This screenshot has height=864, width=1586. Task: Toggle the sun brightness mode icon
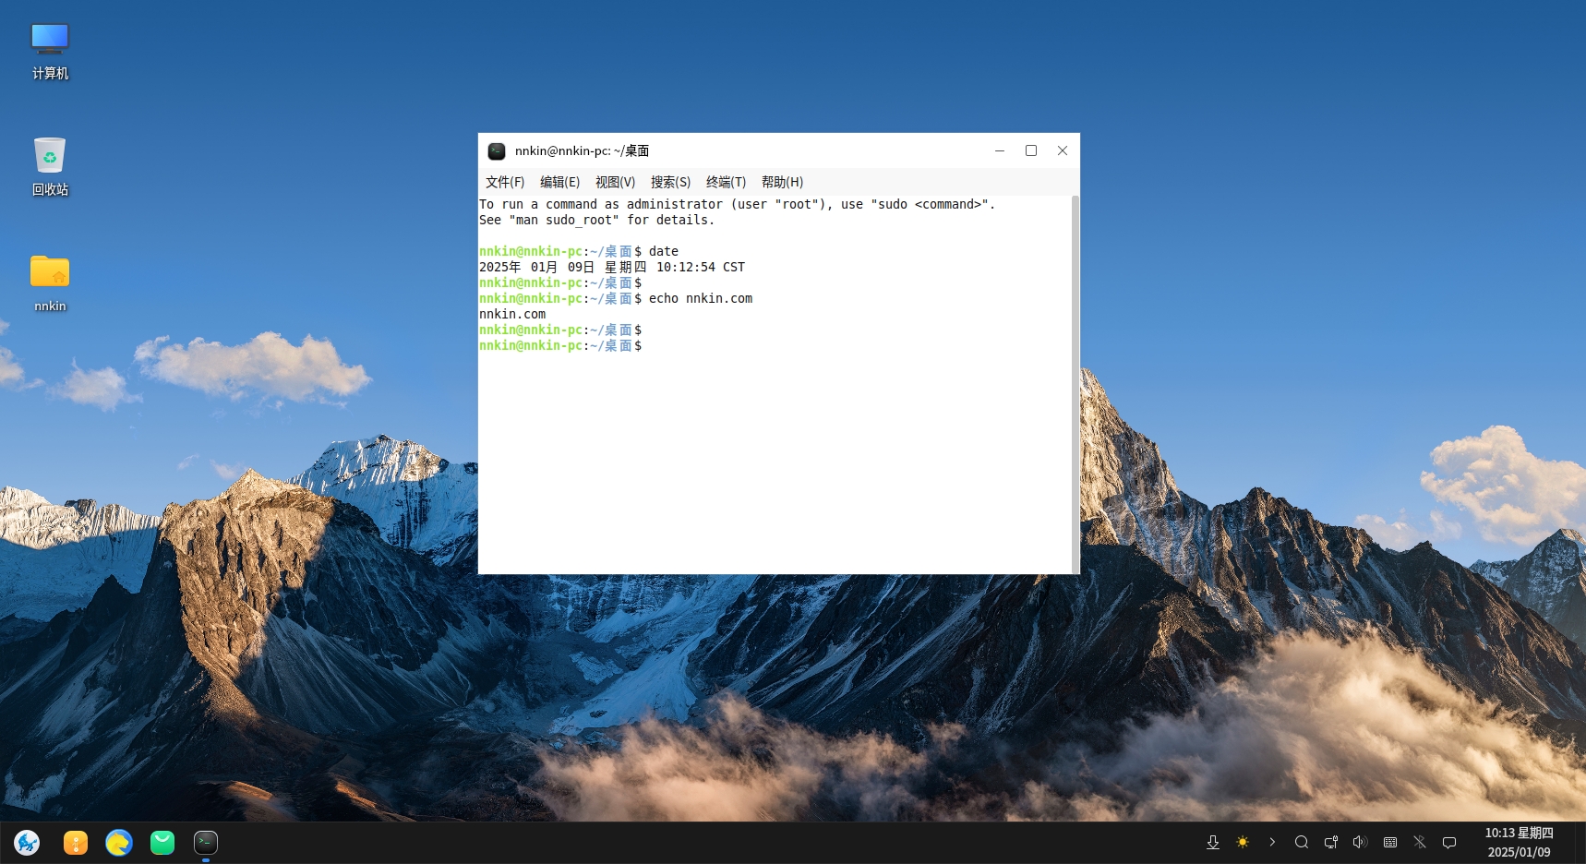[1243, 842]
